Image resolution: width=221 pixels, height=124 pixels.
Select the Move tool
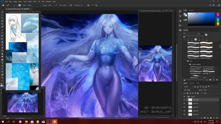(x=2, y=12)
